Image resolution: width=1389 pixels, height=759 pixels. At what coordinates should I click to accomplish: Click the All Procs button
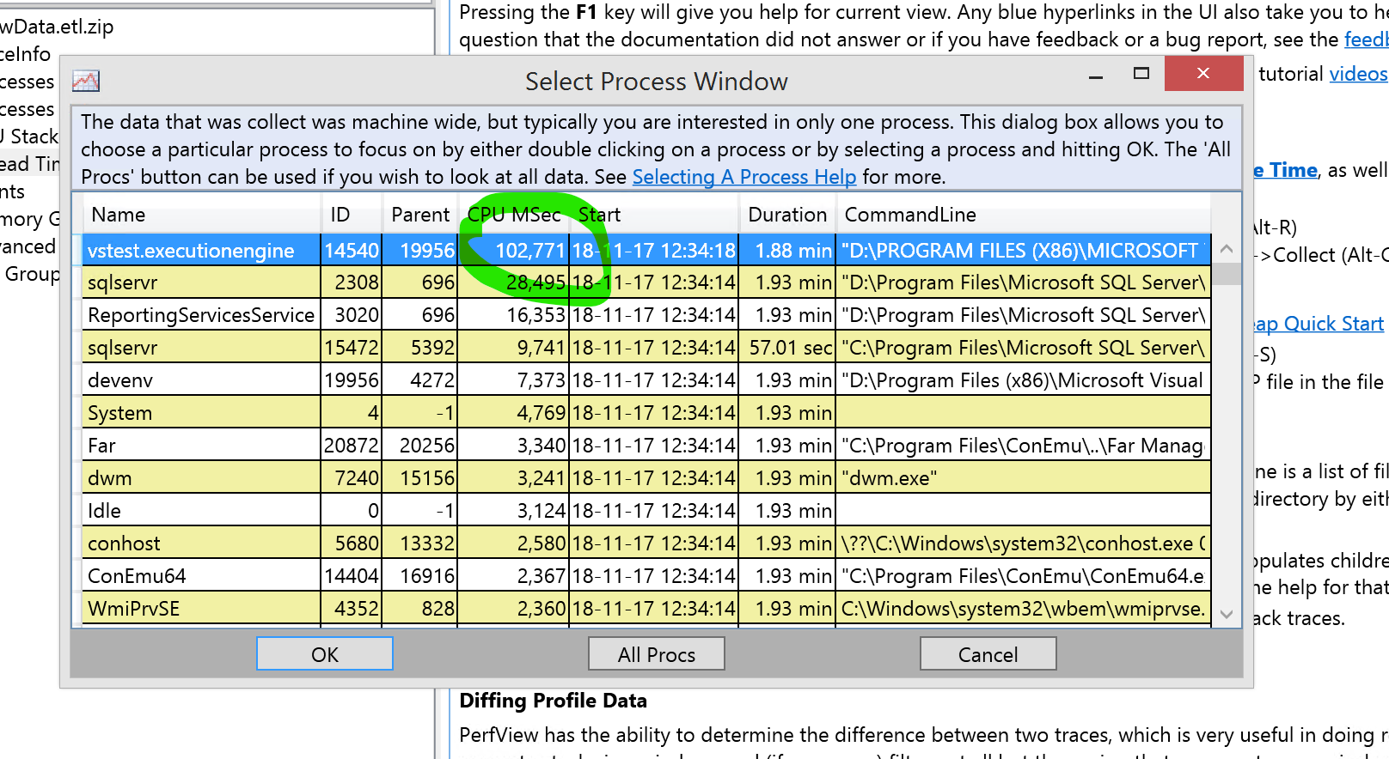coord(657,654)
